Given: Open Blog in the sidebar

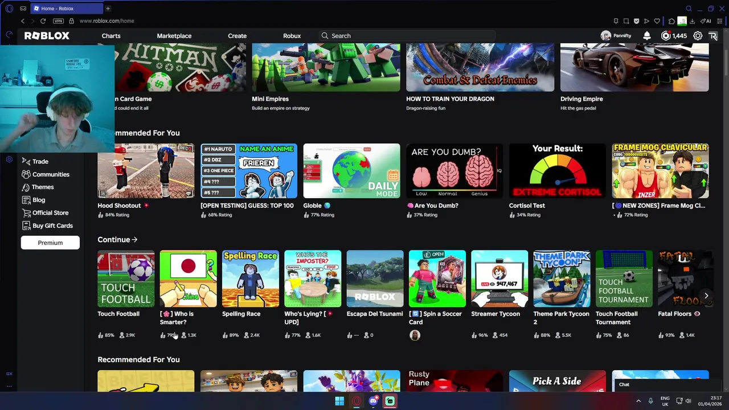Looking at the screenshot, I should (38, 200).
